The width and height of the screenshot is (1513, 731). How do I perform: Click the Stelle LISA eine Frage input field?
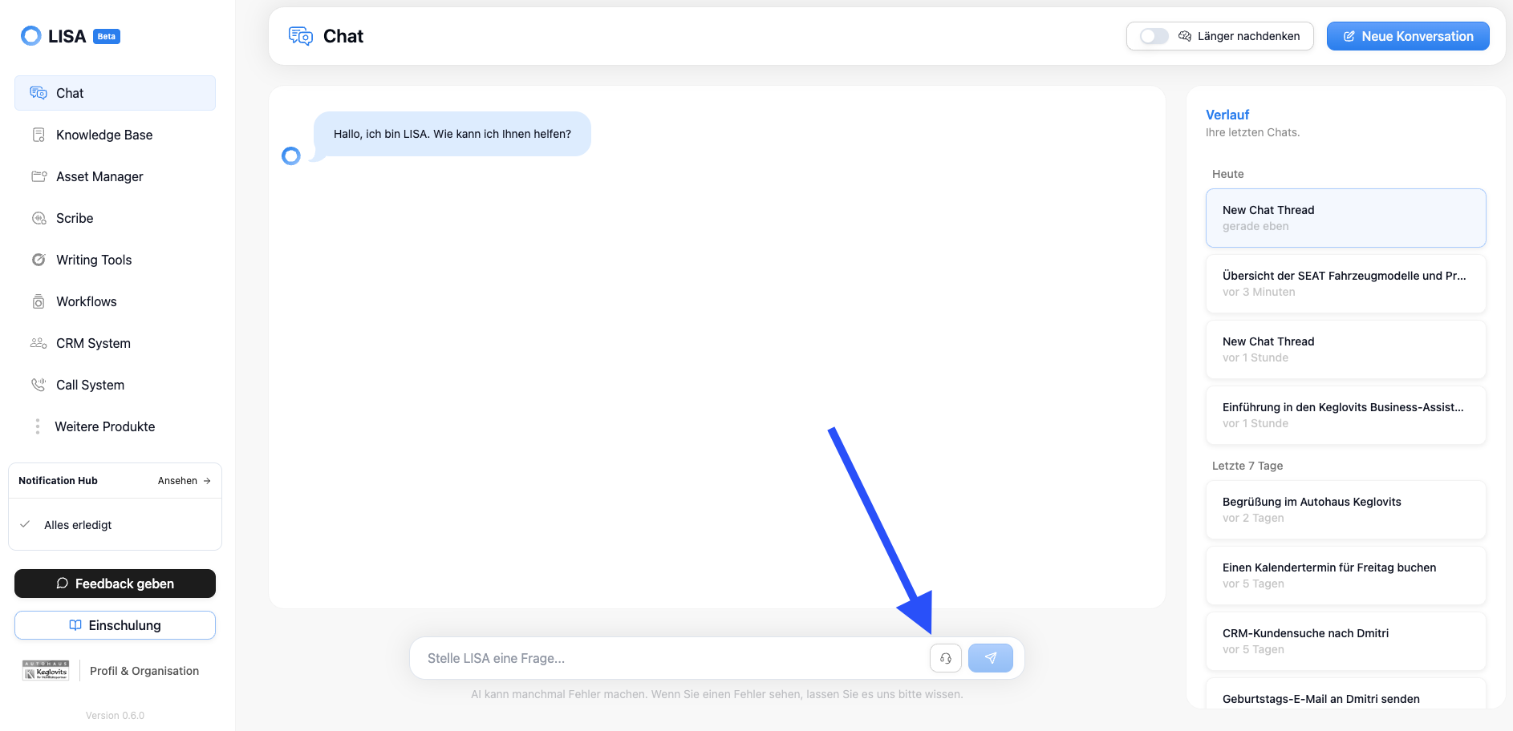pos(670,658)
